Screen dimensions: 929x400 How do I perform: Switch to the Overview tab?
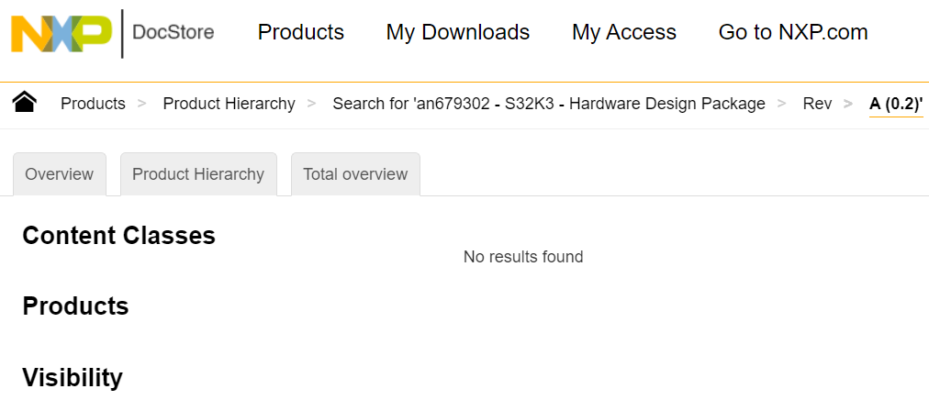click(x=60, y=174)
